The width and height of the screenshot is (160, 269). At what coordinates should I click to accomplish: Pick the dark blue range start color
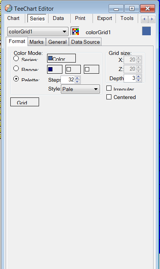click(55, 69)
